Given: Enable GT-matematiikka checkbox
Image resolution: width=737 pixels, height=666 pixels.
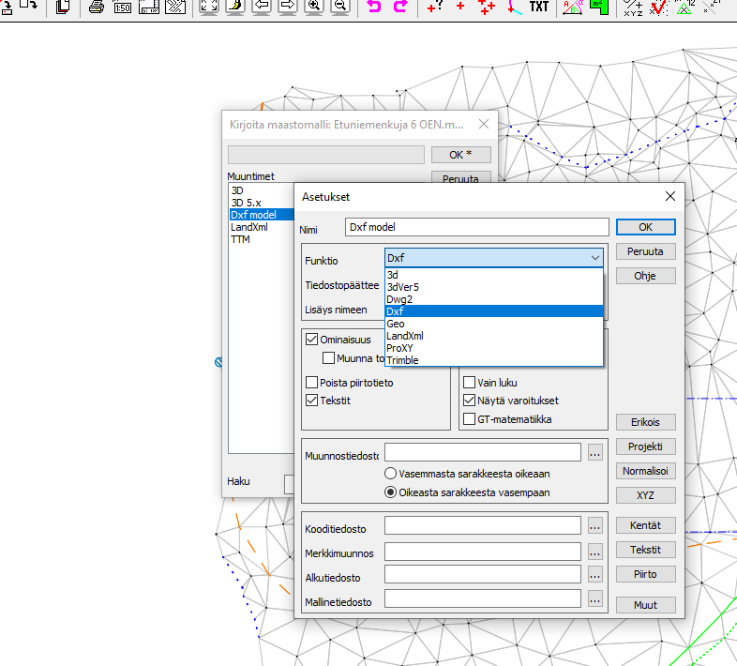Looking at the screenshot, I should pos(469,418).
